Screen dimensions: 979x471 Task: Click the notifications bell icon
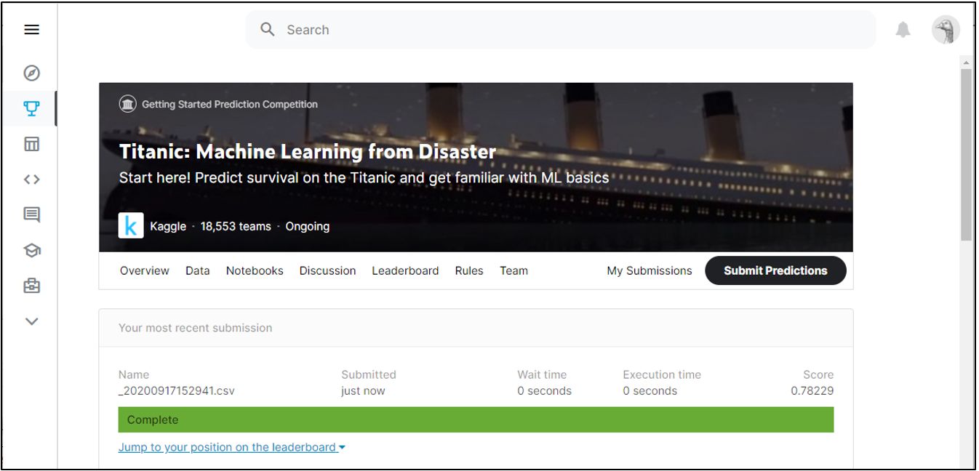[x=903, y=30]
